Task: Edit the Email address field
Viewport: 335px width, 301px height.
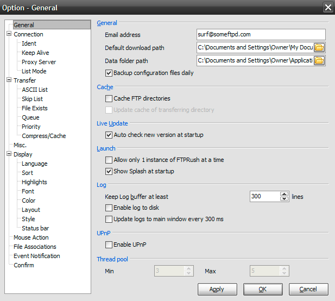Action: 261,34
